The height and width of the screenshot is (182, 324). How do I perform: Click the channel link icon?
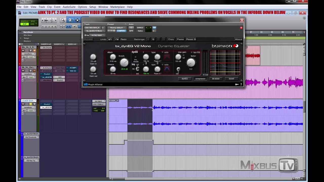[154, 28]
